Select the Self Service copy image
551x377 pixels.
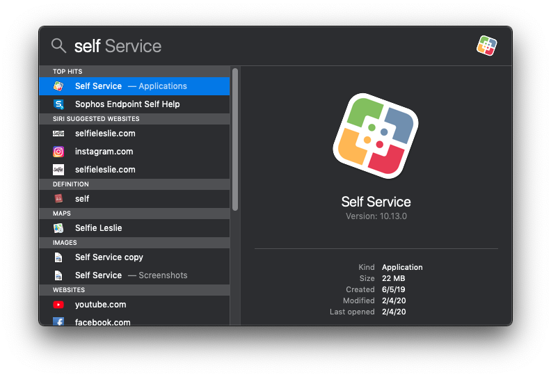point(109,257)
